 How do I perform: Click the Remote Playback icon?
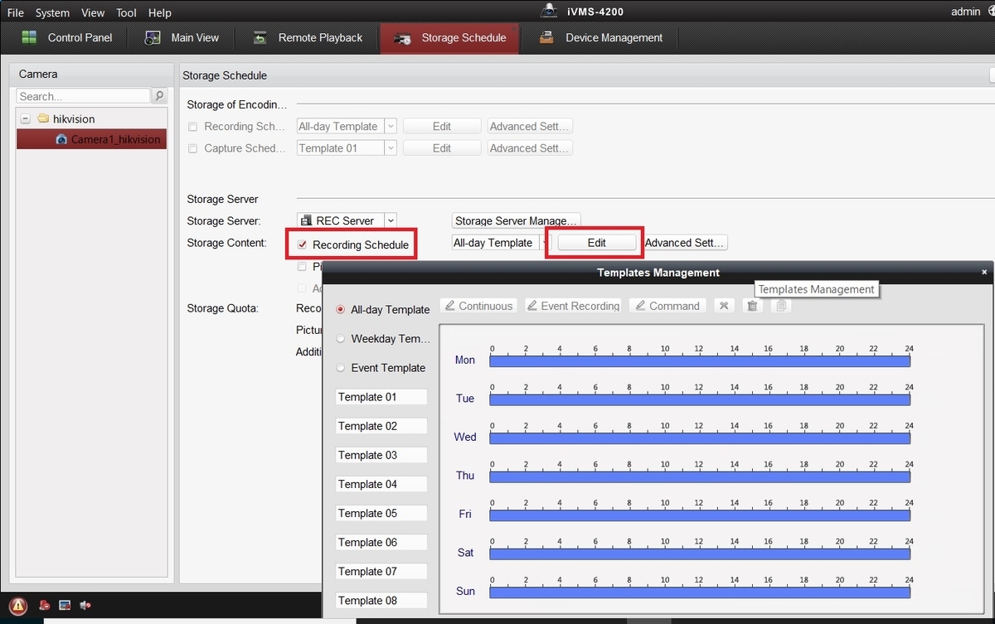(x=260, y=37)
